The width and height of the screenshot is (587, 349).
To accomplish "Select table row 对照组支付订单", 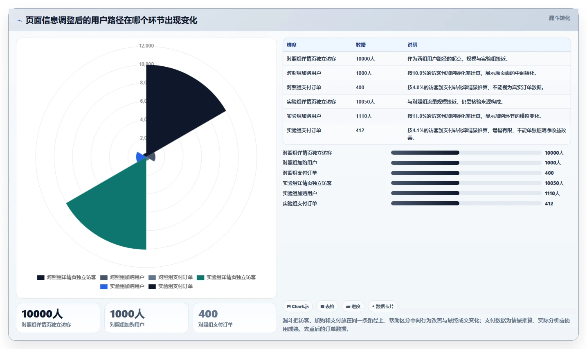I will tap(427, 88).
